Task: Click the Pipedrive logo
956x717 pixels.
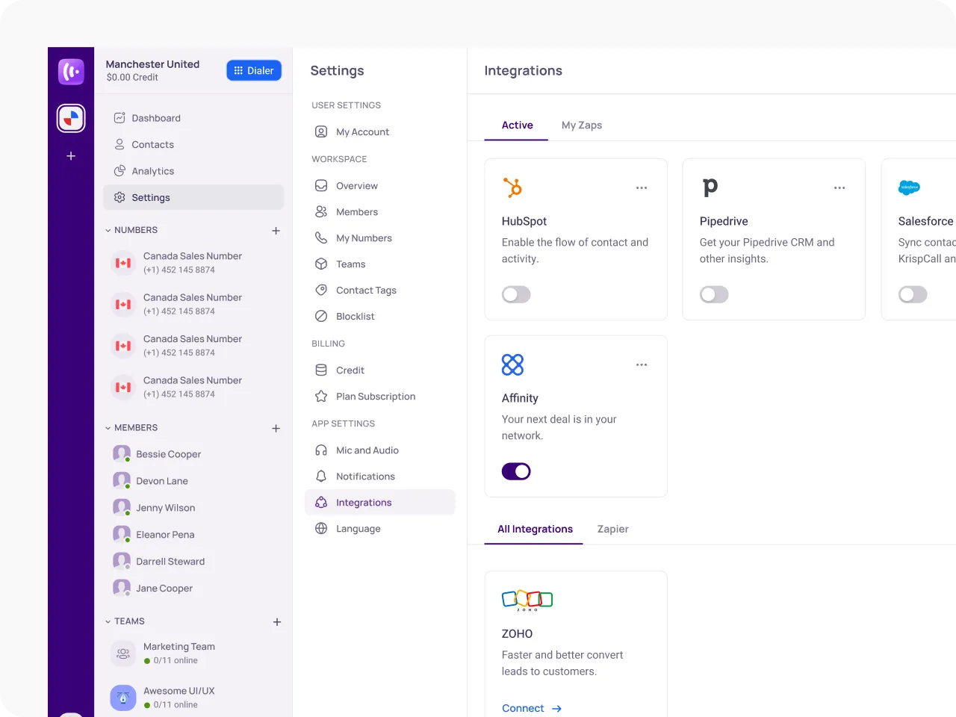Action: pos(710,187)
